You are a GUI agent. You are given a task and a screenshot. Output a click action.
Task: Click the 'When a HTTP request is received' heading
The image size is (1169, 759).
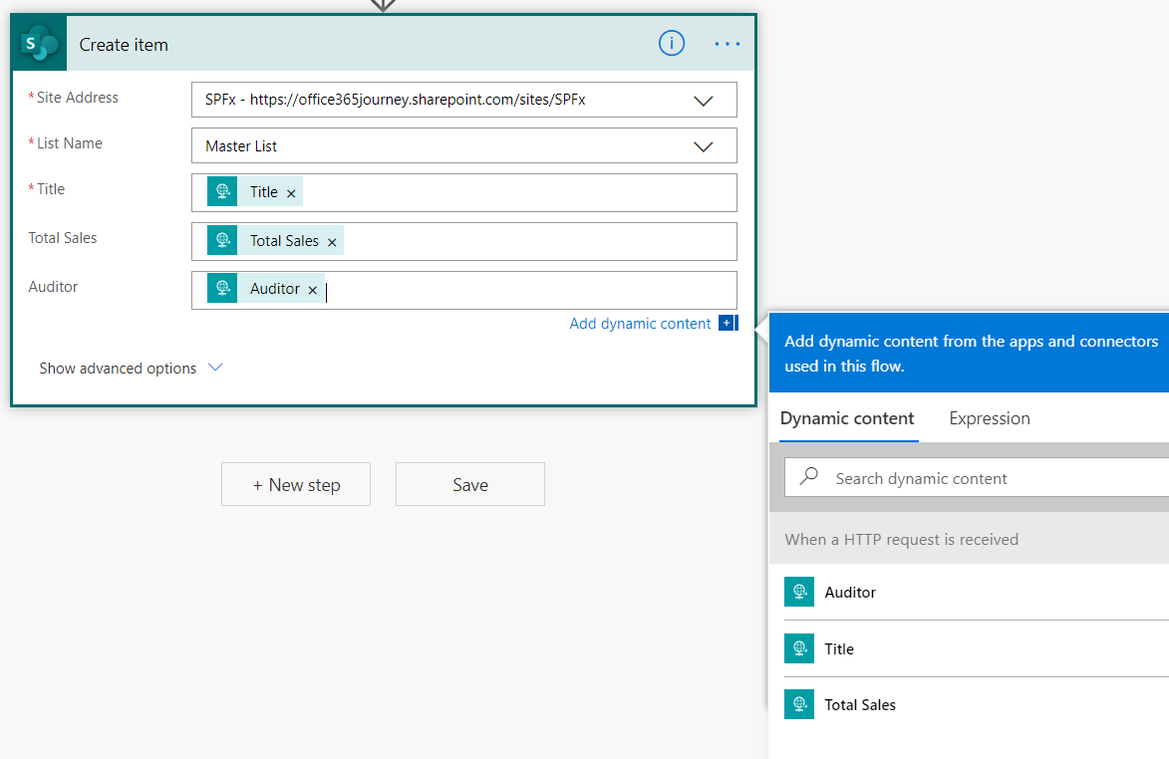point(901,539)
